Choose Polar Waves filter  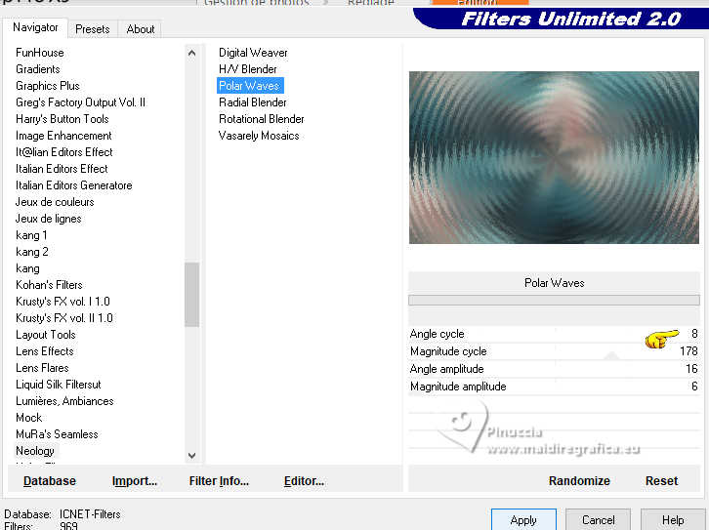(x=250, y=86)
